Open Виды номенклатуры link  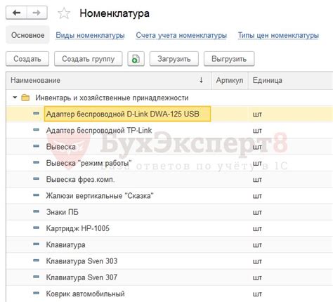pos(90,35)
